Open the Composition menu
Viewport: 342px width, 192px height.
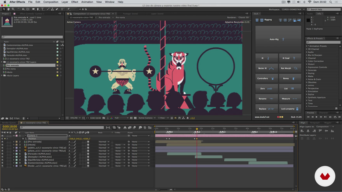51,2
